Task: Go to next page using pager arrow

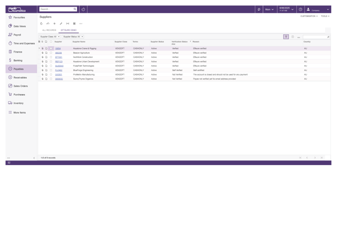Action: click(x=315, y=158)
